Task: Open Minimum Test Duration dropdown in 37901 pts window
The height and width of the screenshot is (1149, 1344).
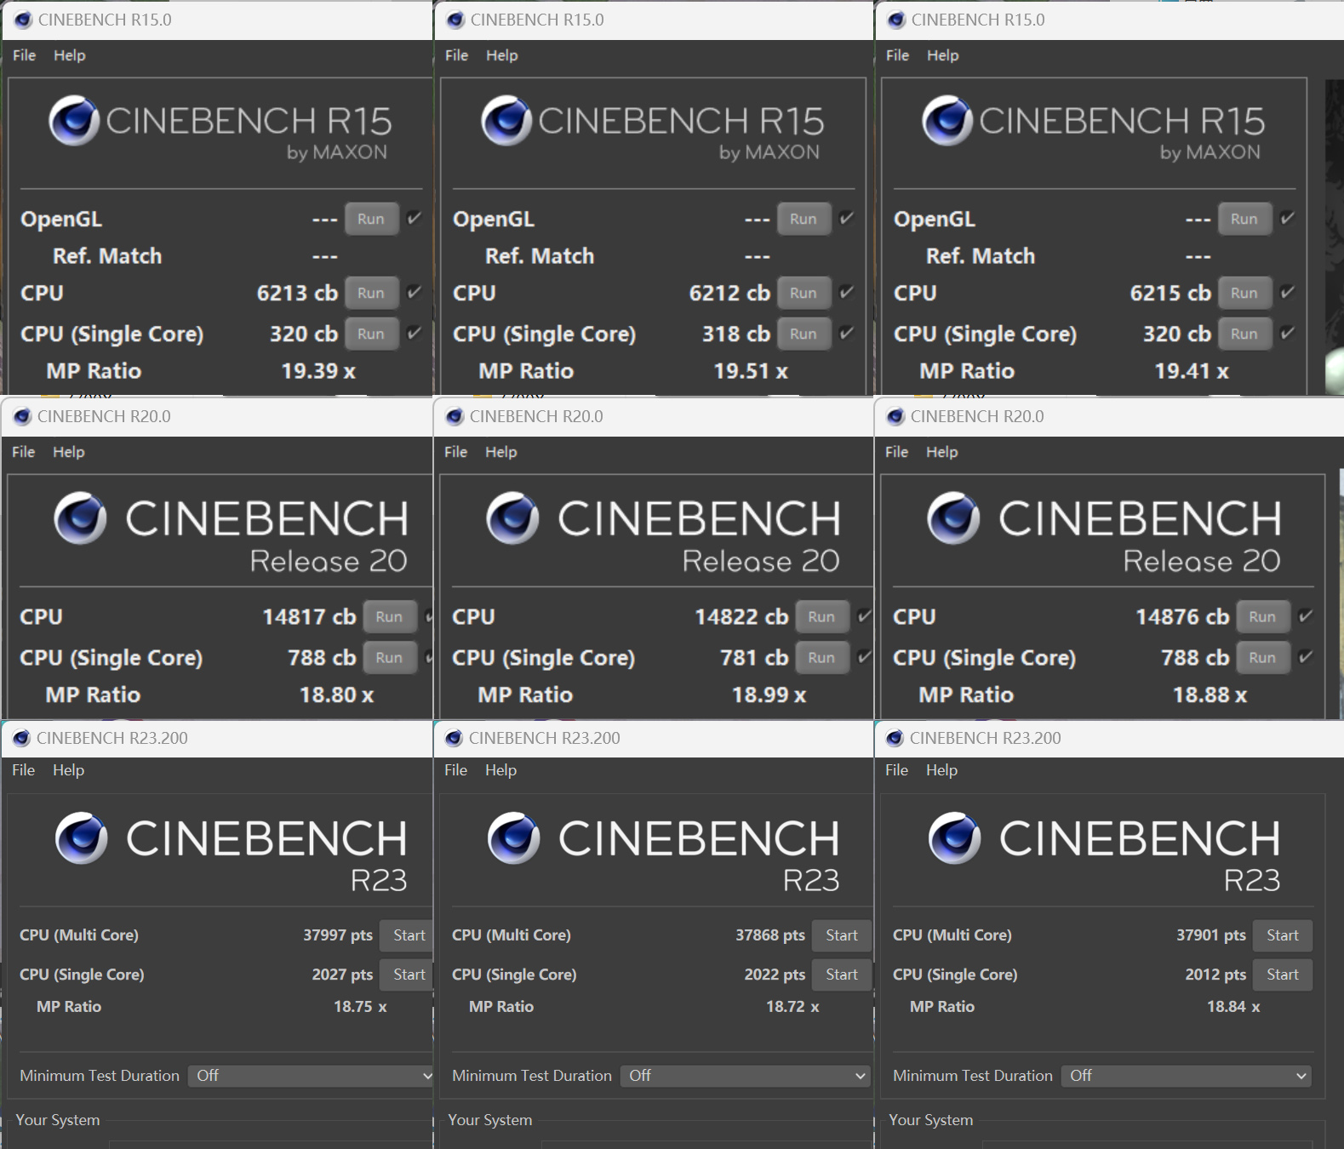Action: point(1186,1076)
